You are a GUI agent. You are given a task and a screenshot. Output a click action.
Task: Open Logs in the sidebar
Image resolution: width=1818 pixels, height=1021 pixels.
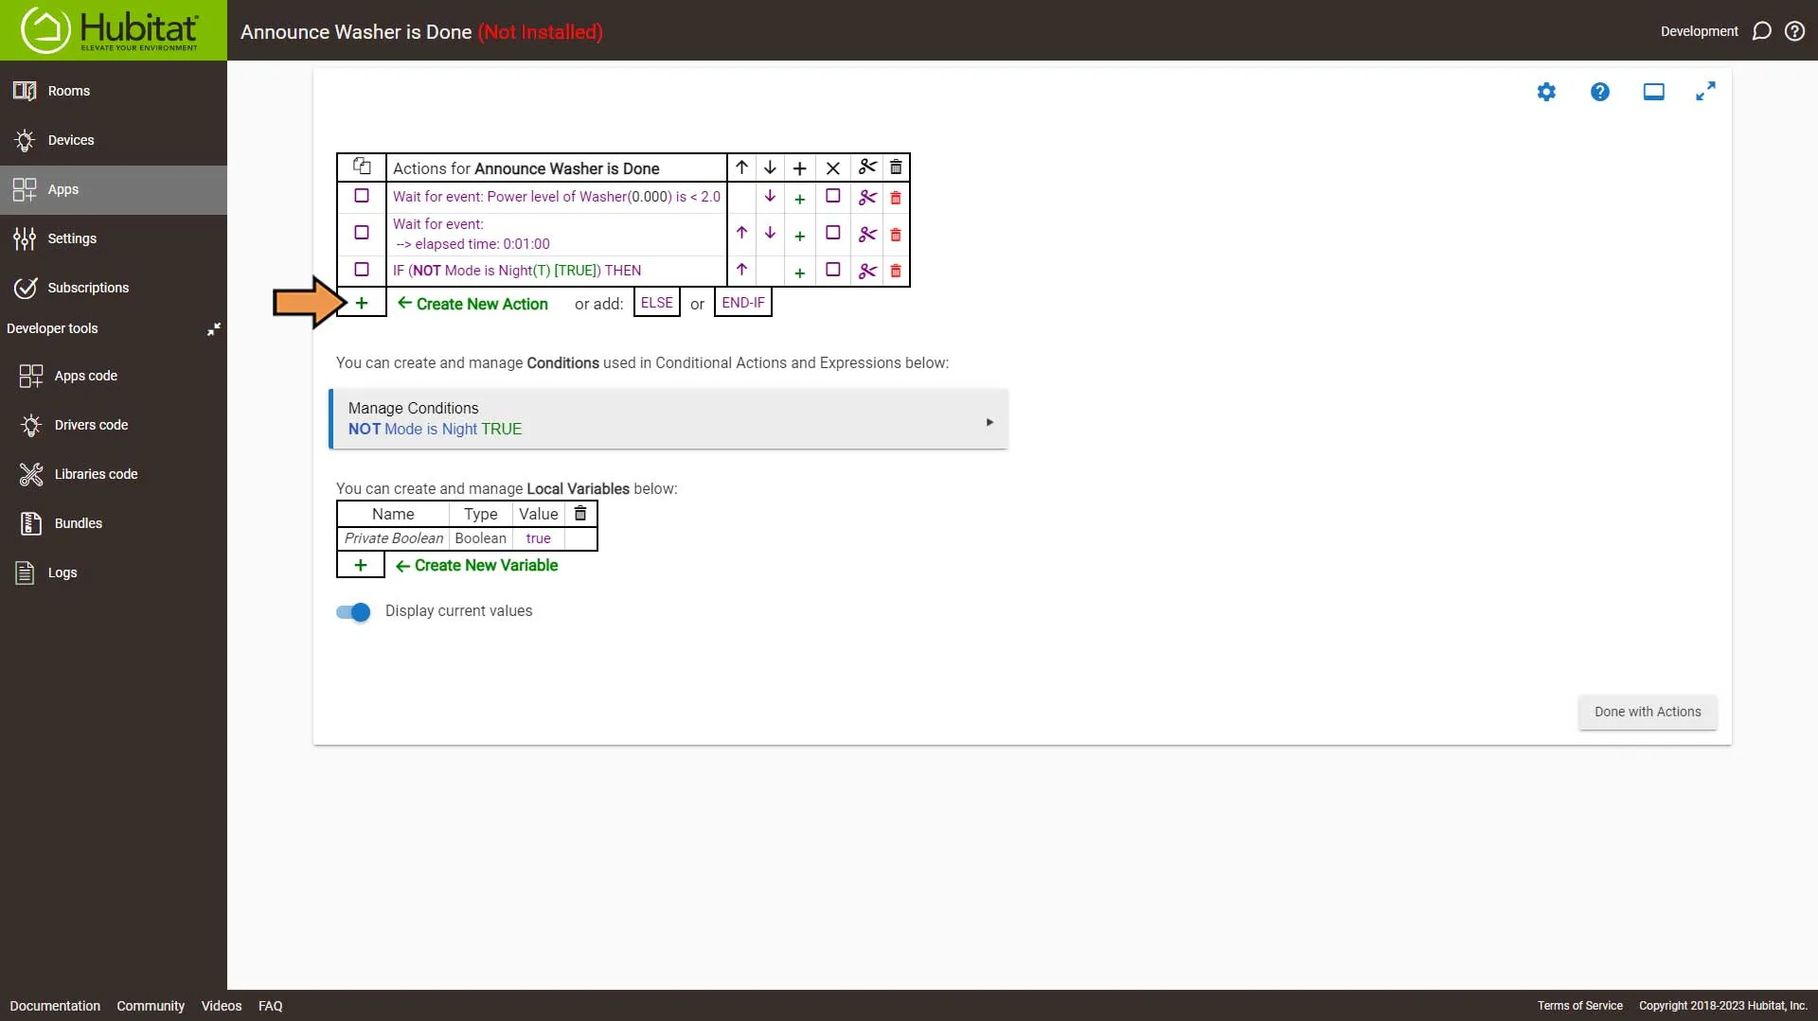click(114, 572)
